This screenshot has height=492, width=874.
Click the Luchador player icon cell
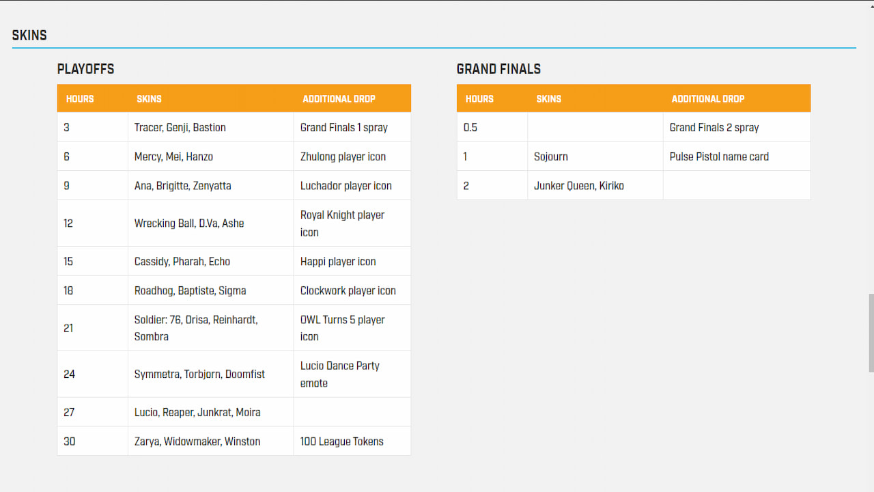click(x=346, y=186)
